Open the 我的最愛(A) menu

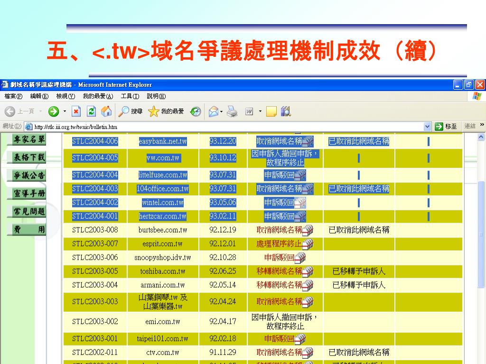(98, 96)
